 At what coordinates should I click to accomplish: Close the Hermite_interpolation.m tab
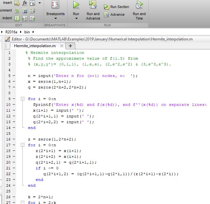coord(61,46)
